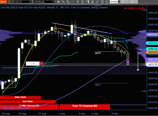
Task: Open the strategies icon
Action: (102, 2)
